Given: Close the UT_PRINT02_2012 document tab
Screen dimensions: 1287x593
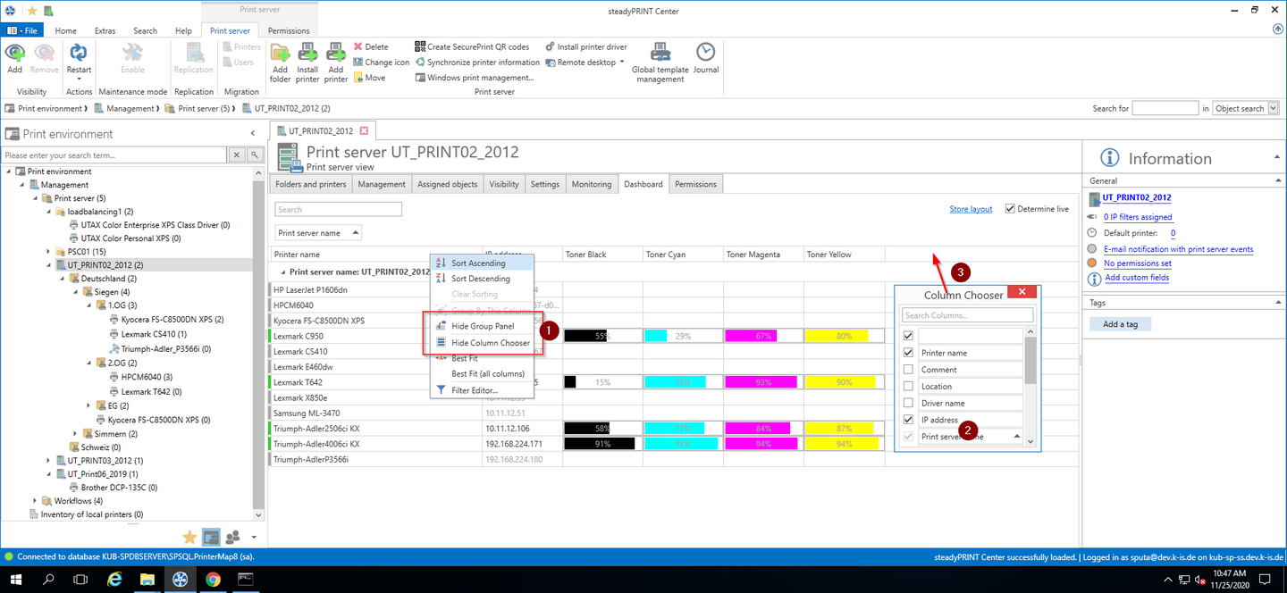Looking at the screenshot, I should pyautogui.click(x=364, y=131).
